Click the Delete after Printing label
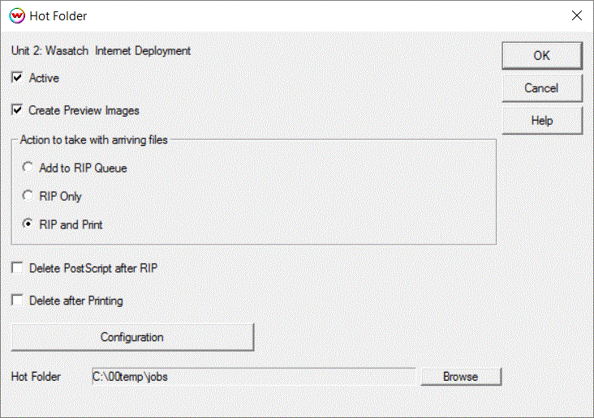The width and height of the screenshot is (594, 418). pos(75,301)
